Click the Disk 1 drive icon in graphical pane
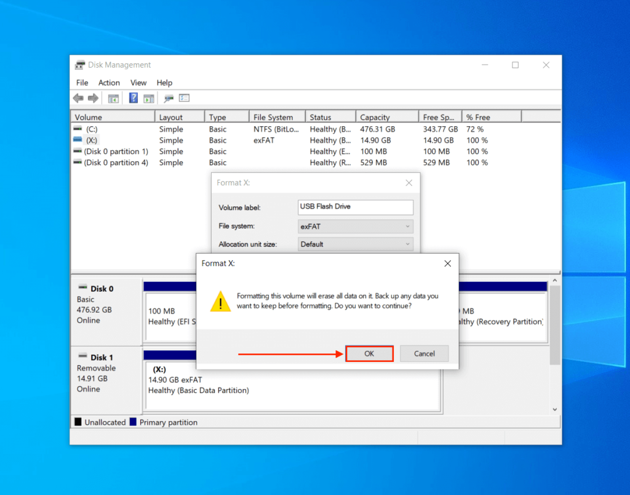The width and height of the screenshot is (630, 495). (83, 355)
